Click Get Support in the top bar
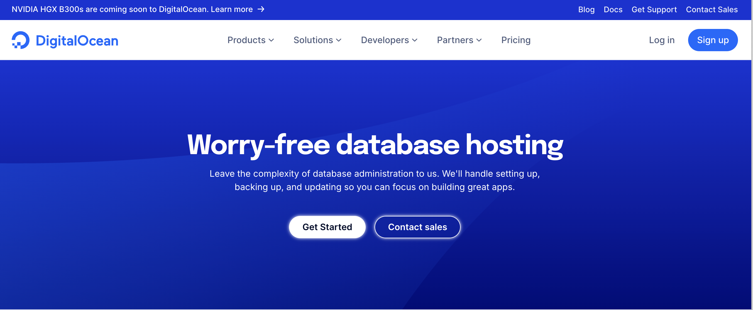The height and width of the screenshot is (310, 753). tap(654, 10)
